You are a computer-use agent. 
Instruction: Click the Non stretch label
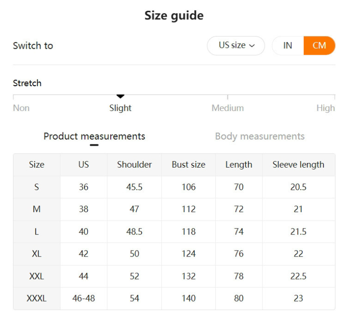pyautogui.click(x=21, y=108)
